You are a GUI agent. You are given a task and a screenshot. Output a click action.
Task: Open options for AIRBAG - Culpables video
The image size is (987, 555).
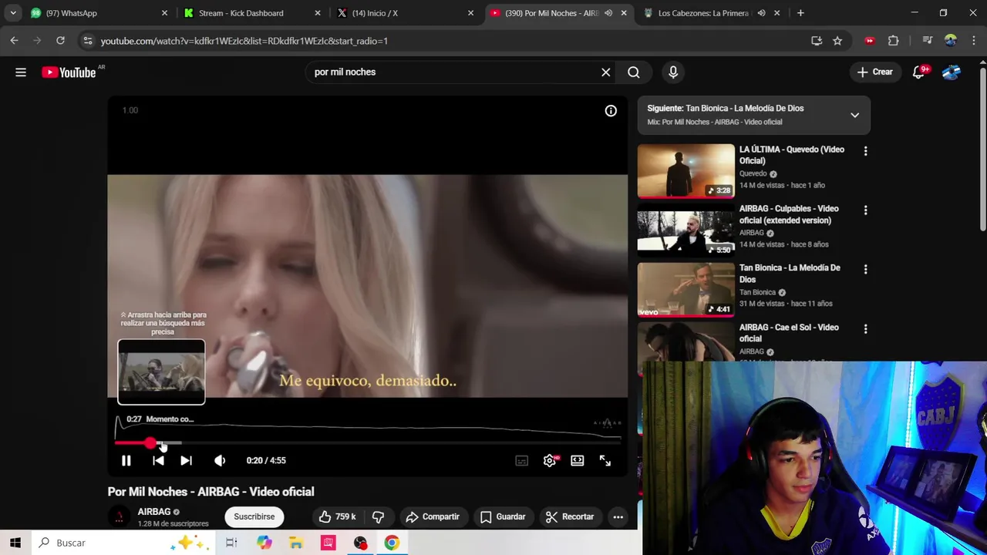tap(865, 210)
